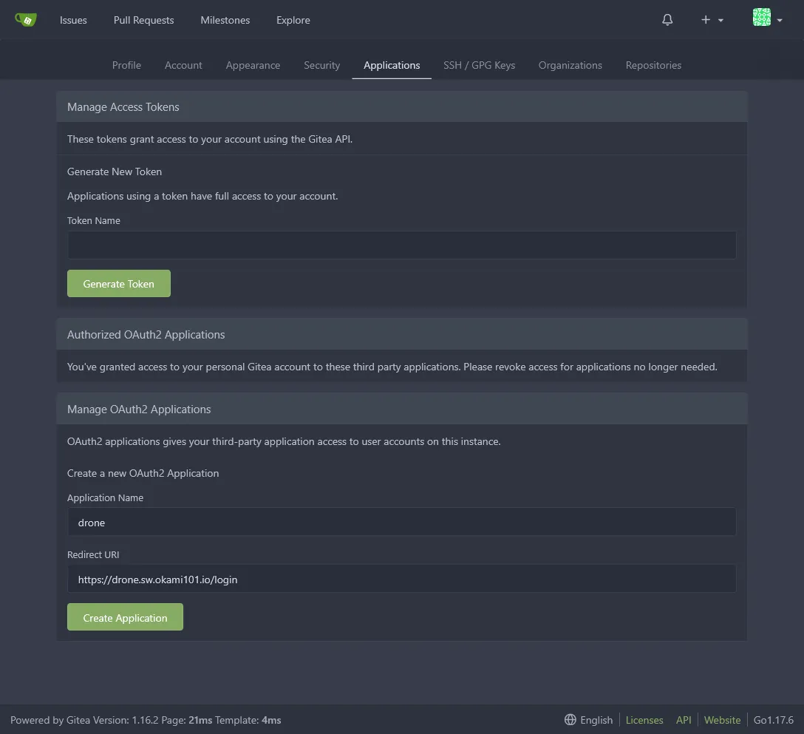Open the notifications bell

pos(667,20)
